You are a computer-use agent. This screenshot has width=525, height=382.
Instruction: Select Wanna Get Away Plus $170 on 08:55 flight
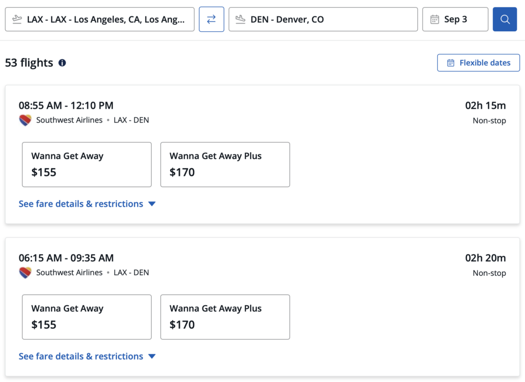(x=225, y=164)
